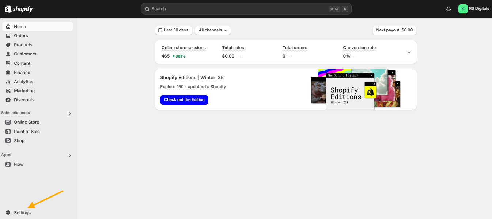
Task: Click the calendar icon on date filter
Action: tap(160, 30)
